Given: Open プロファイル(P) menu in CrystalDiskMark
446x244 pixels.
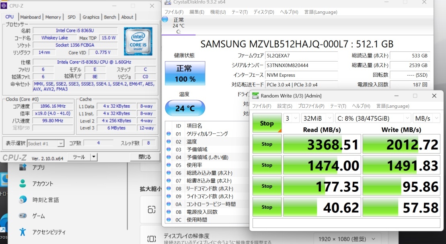Looking at the screenshot, I should pos(311,106).
